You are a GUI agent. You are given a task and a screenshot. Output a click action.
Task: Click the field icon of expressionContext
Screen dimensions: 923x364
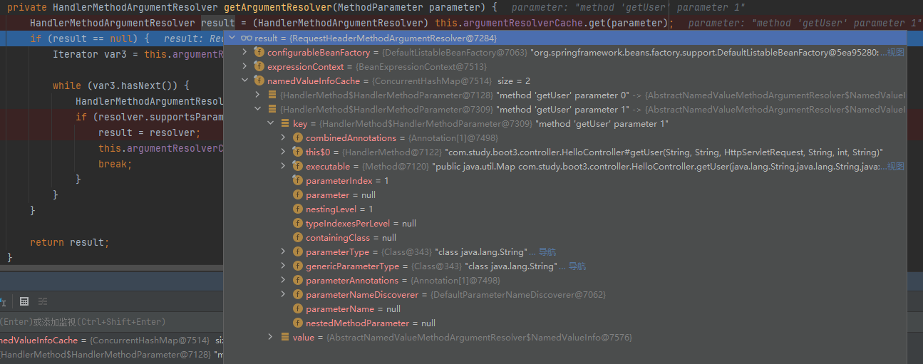tap(259, 66)
